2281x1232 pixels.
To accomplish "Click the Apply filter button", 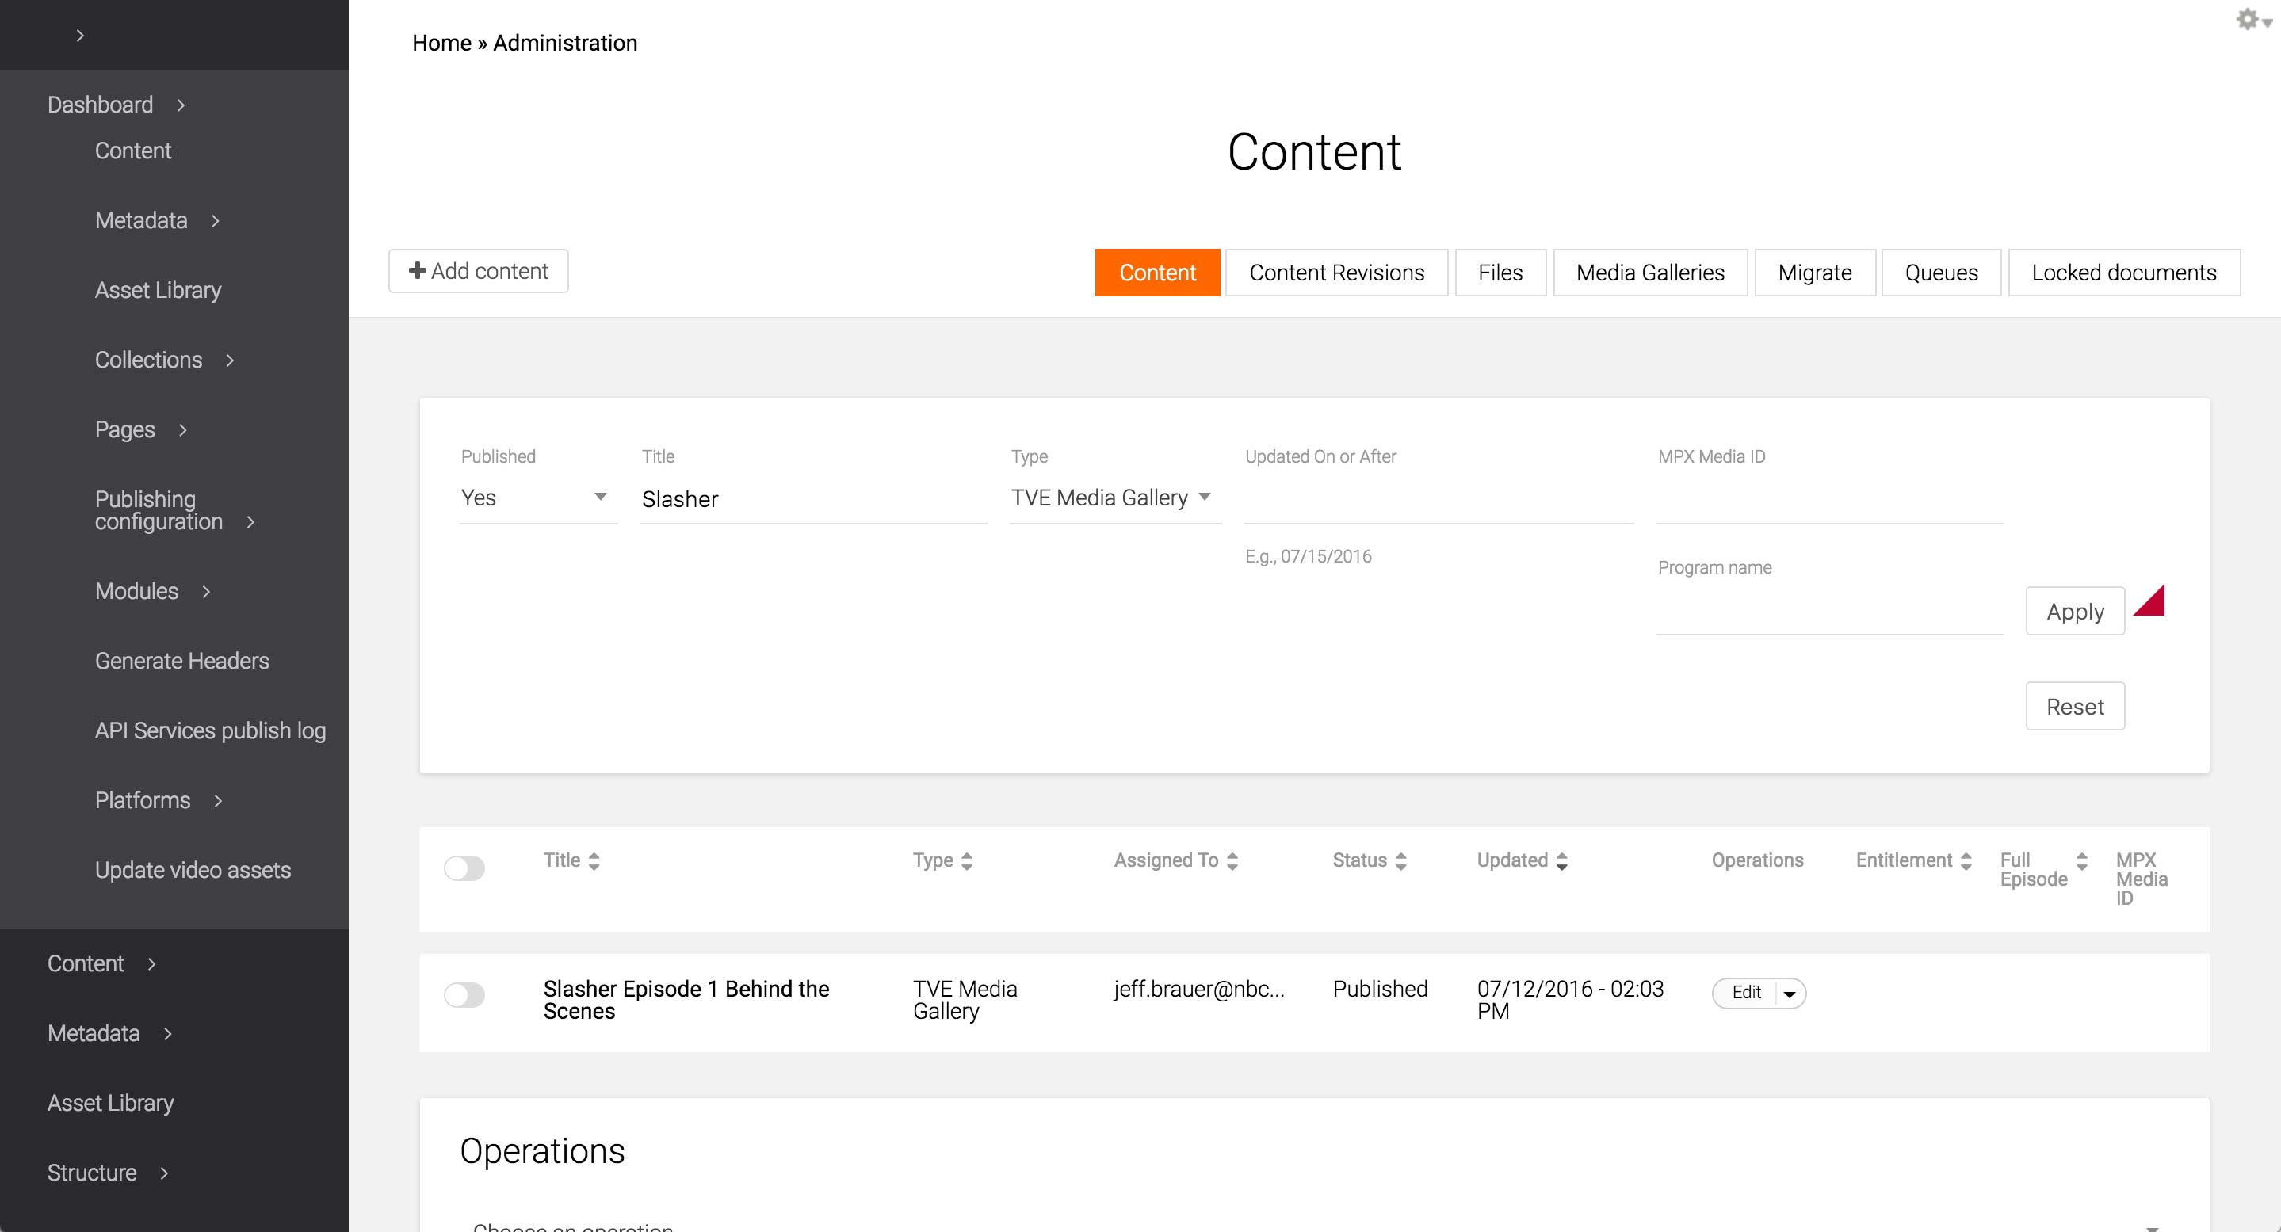I will point(2074,612).
